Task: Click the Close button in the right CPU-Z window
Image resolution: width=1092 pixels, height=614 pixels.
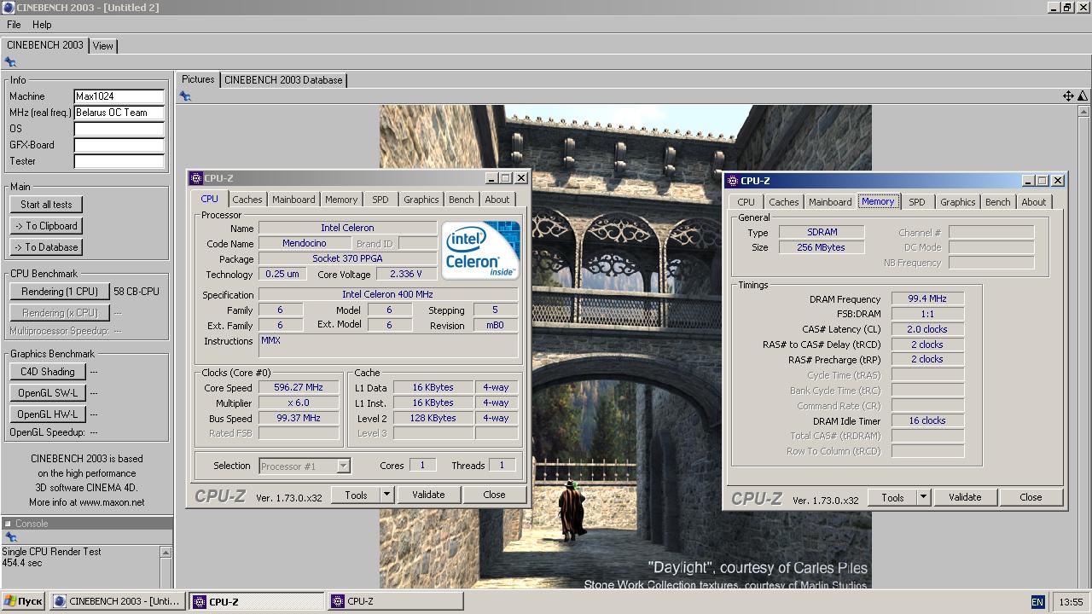Action: tap(1031, 497)
